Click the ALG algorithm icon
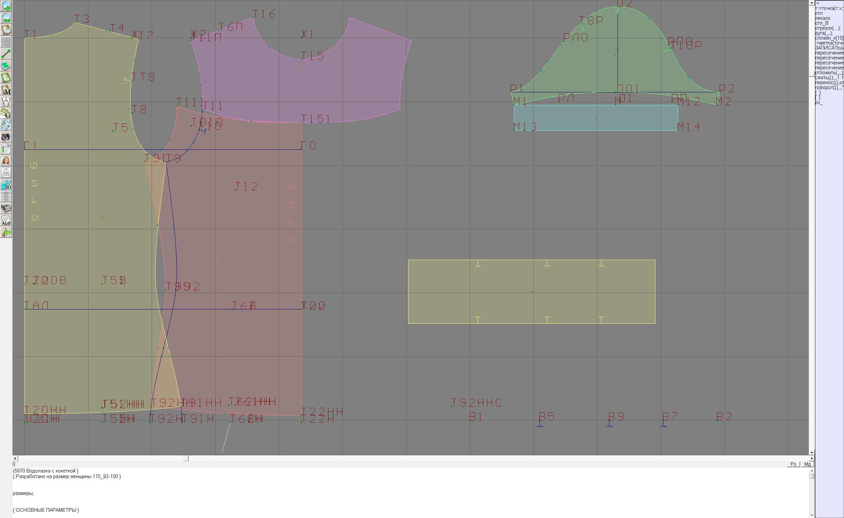Image resolution: width=844 pixels, height=518 pixels. [x=6, y=220]
